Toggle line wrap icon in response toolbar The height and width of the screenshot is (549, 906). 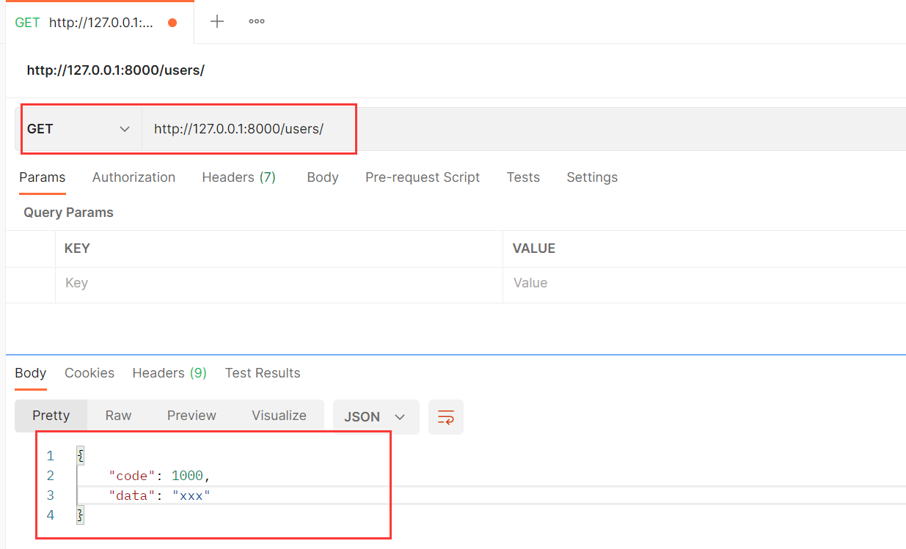click(x=446, y=417)
